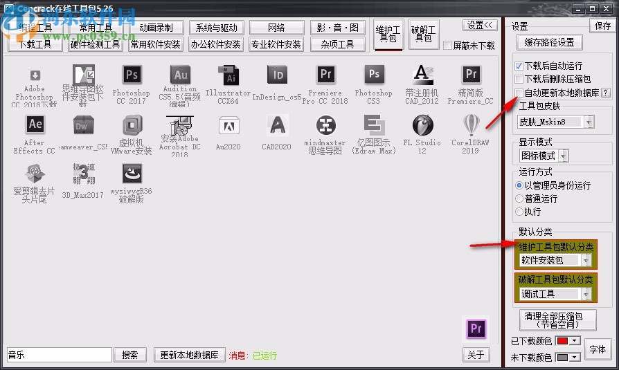Select 以管理员身份运行 radio button
The image size is (619, 370).
tap(519, 185)
